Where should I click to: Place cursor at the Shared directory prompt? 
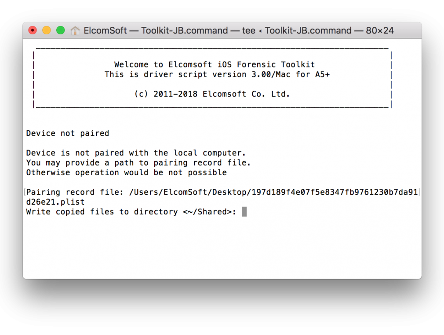coord(131,212)
